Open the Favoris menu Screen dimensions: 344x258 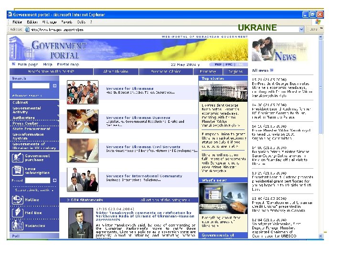click(x=67, y=22)
